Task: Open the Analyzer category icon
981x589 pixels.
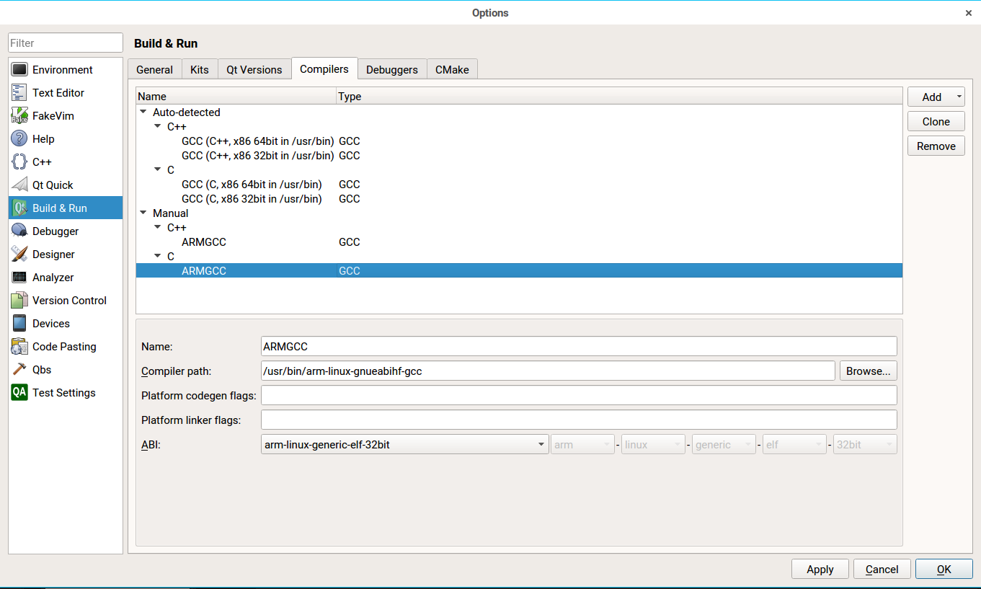Action: 19,278
